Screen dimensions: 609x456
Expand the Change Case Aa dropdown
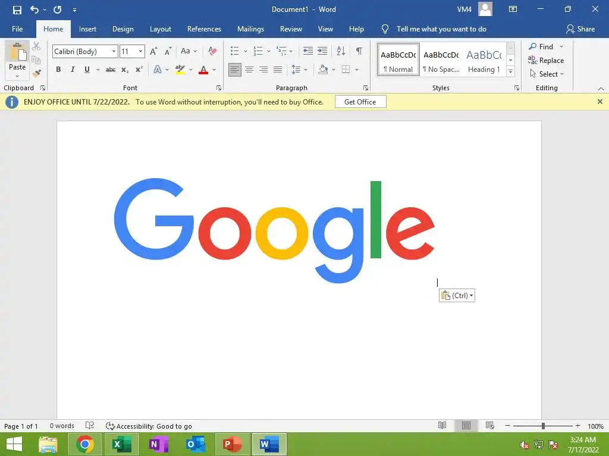195,51
